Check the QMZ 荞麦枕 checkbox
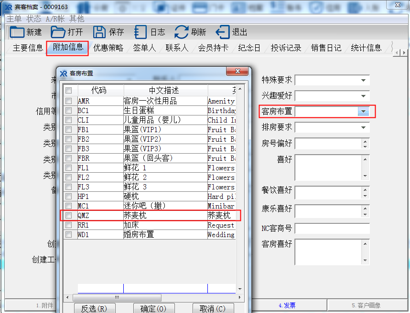Viewport: 410px width, 313px height. click(x=68, y=215)
